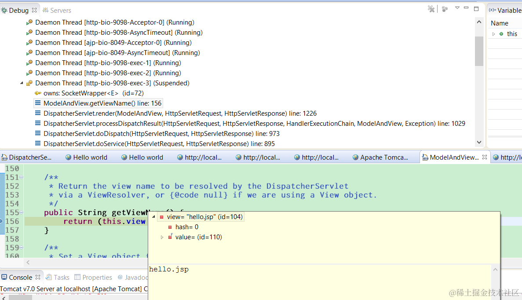The height and width of the screenshot is (300, 522).
Task: Collapse suspended thread http-bio-9098-exec-3
Action: [x=22, y=83]
